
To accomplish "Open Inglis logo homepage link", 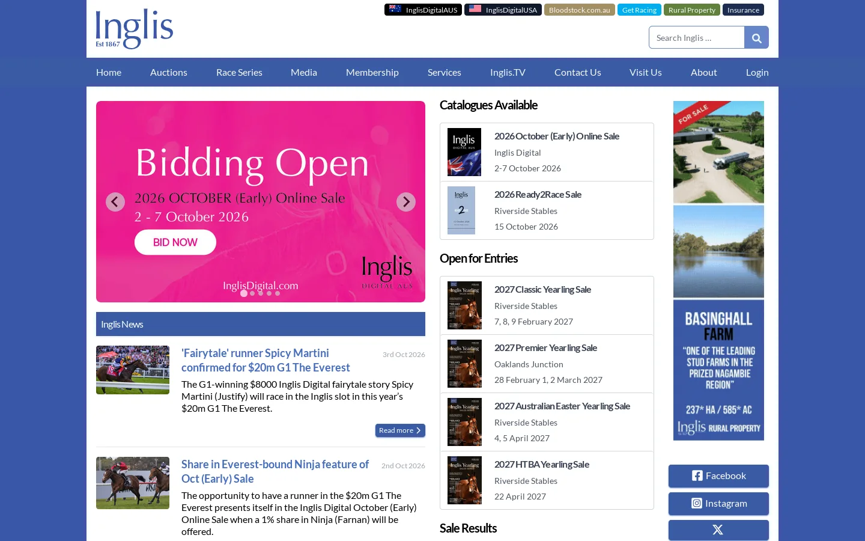I will click(135, 29).
